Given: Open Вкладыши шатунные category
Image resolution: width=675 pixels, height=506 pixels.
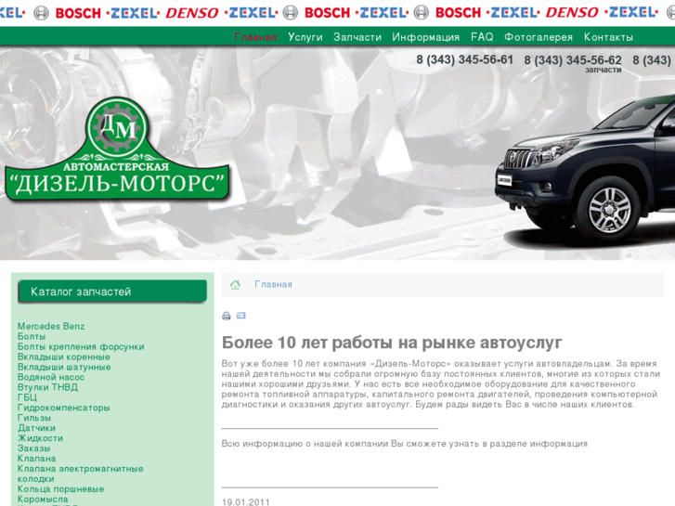Looking at the screenshot, I should [64, 367].
